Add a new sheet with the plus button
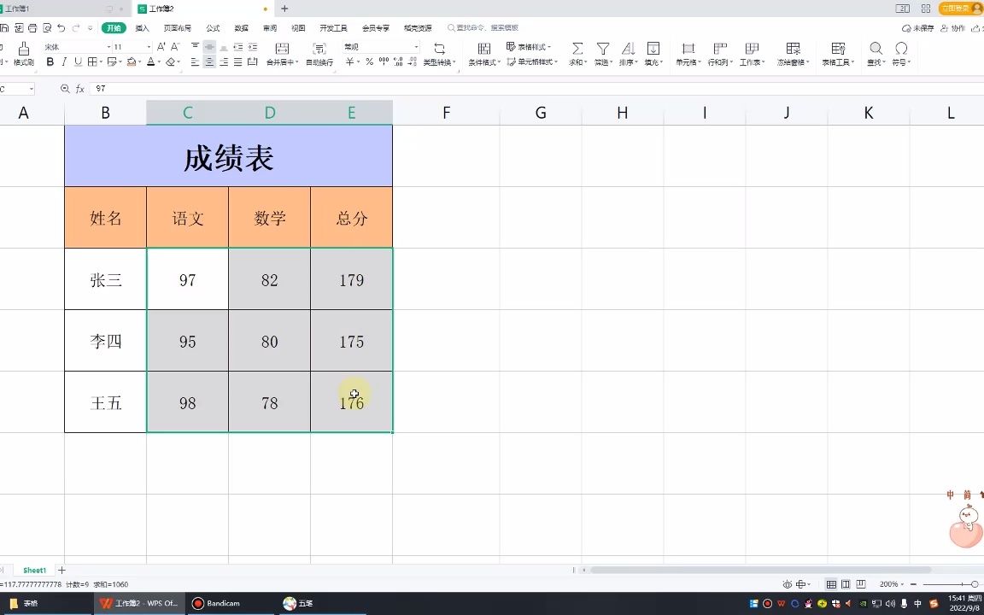This screenshot has width=984, height=615. (x=61, y=570)
